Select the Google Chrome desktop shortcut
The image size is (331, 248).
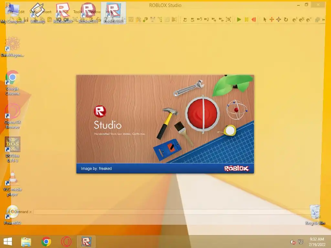coord(13,83)
